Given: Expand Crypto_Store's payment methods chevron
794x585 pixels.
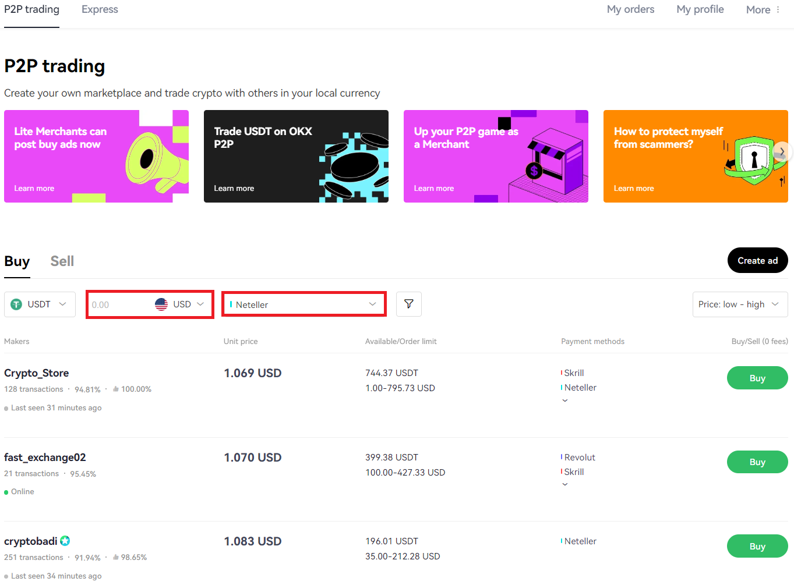Looking at the screenshot, I should click(565, 400).
